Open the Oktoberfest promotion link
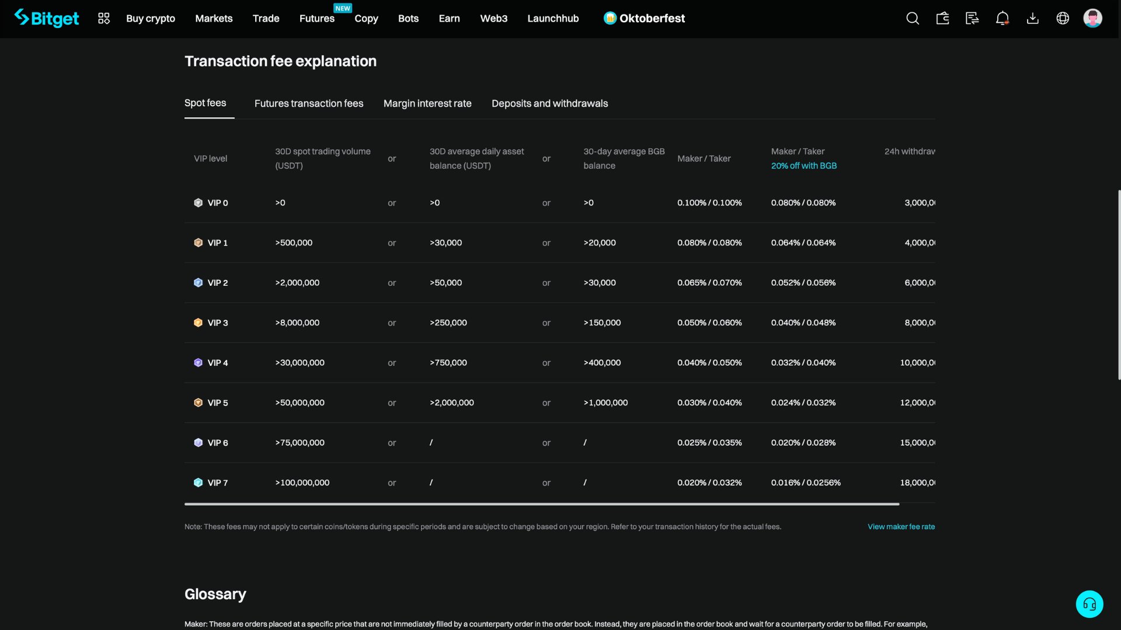Viewport: 1121px width, 630px height. (x=645, y=19)
